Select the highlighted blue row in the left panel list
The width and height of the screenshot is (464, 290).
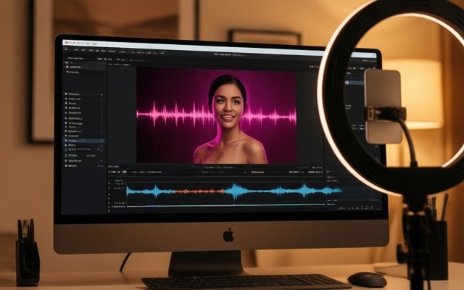84,141
